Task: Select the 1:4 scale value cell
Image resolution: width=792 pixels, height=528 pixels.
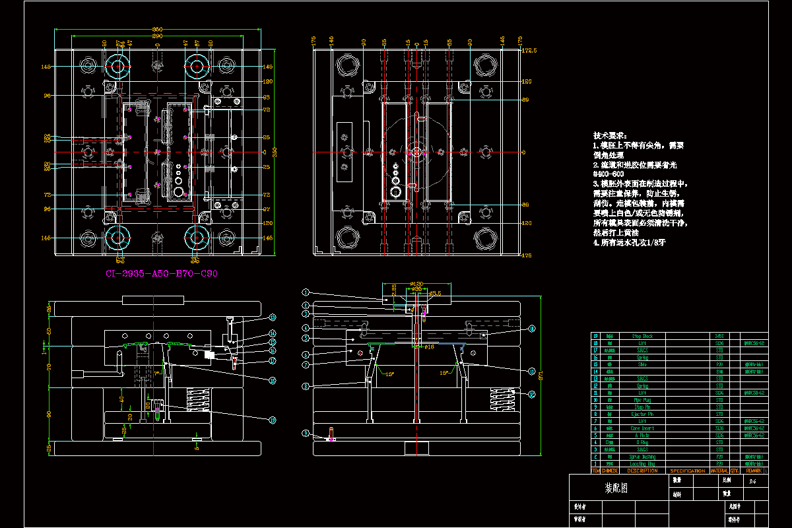Action: [x=752, y=480]
